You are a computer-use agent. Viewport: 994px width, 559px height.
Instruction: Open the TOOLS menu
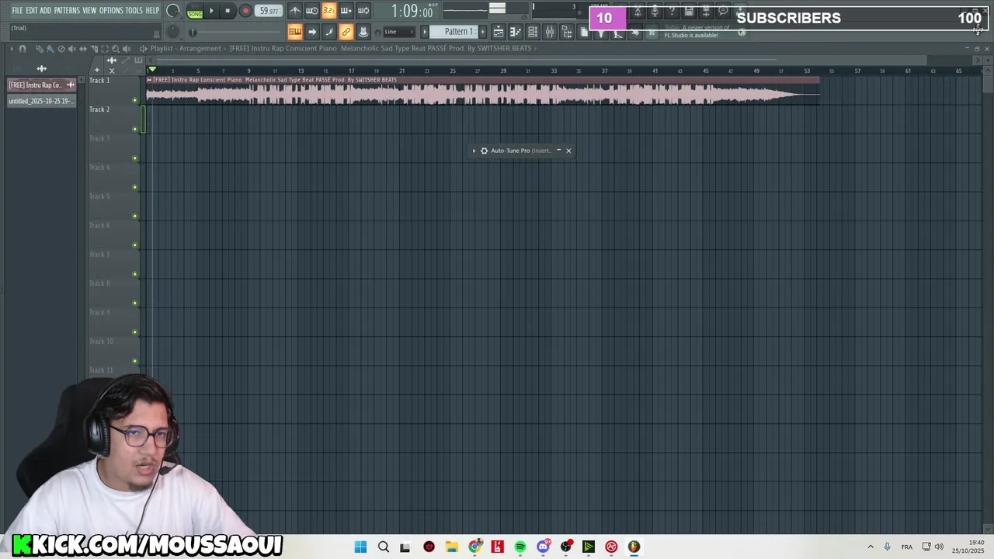click(x=134, y=11)
